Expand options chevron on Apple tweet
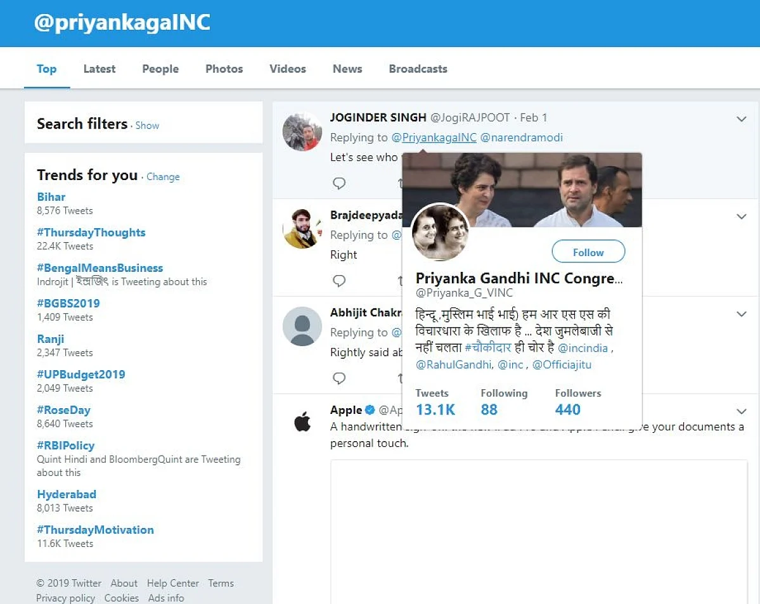Screen dimensions: 760x604 [x=741, y=411]
